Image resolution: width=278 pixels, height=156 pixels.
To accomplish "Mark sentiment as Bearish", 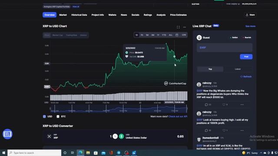I will [247, 38].
